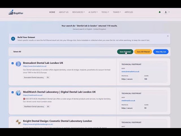Click the Bremadent Dental Laboratory tag

click(34, 77)
